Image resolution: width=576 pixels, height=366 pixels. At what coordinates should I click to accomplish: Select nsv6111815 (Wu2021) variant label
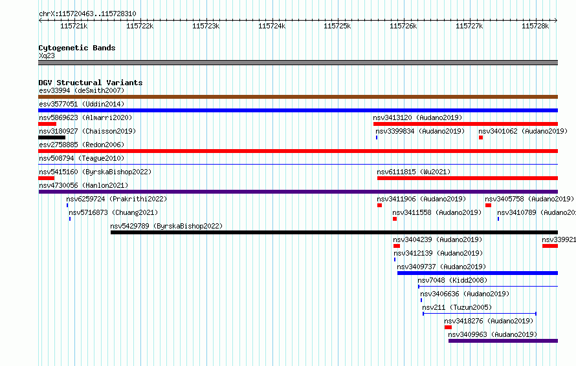pyautogui.click(x=414, y=172)
